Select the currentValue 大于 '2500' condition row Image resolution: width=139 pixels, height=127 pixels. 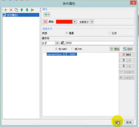[62, 54]
